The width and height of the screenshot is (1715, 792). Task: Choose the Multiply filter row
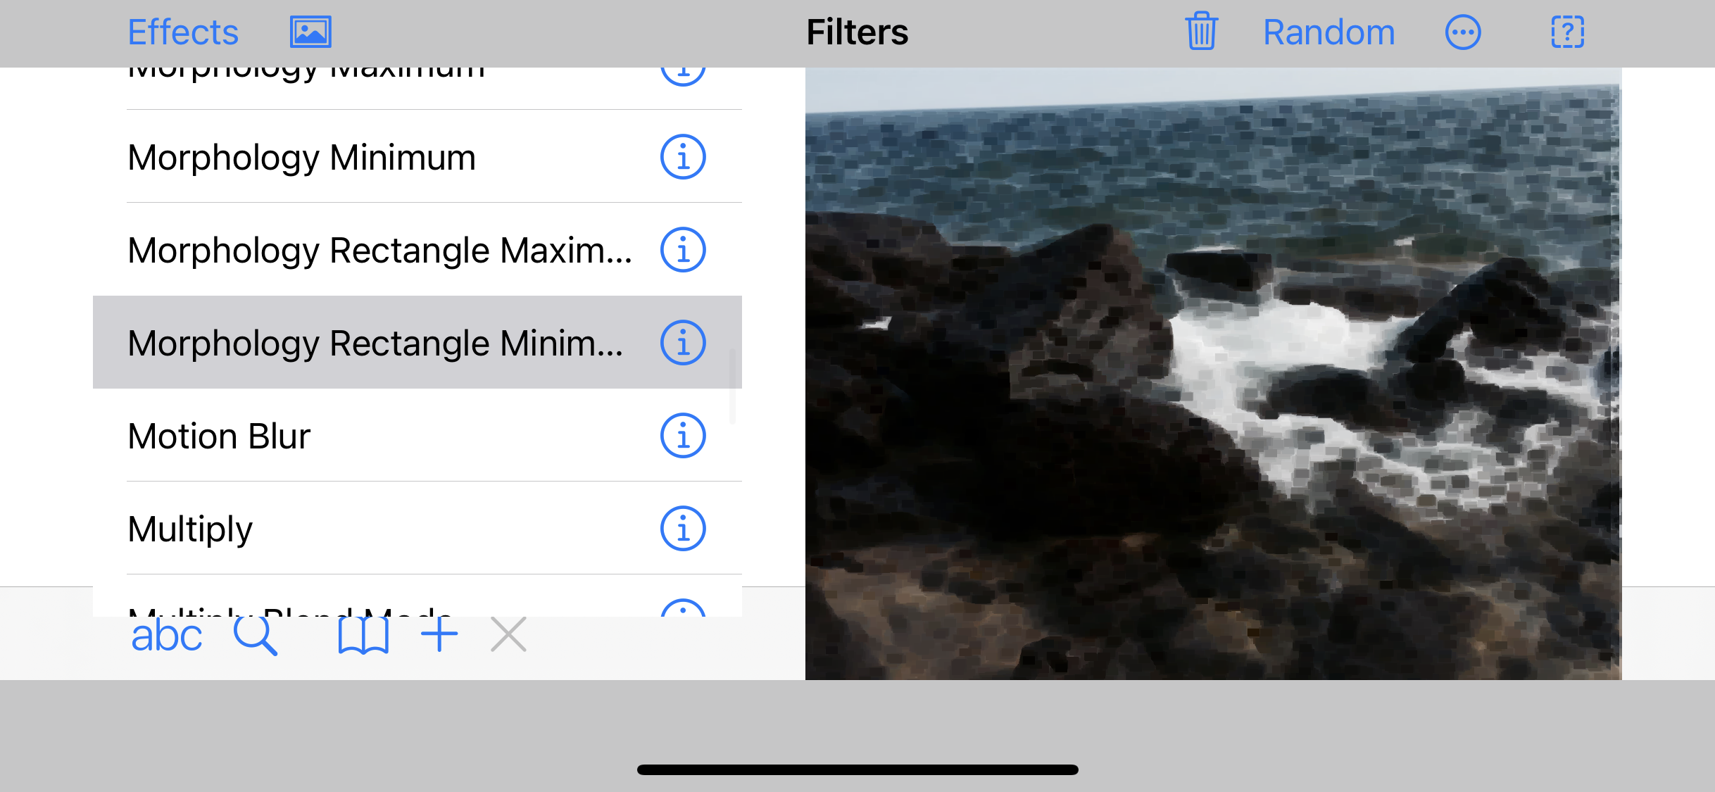(x=190, y=529)
